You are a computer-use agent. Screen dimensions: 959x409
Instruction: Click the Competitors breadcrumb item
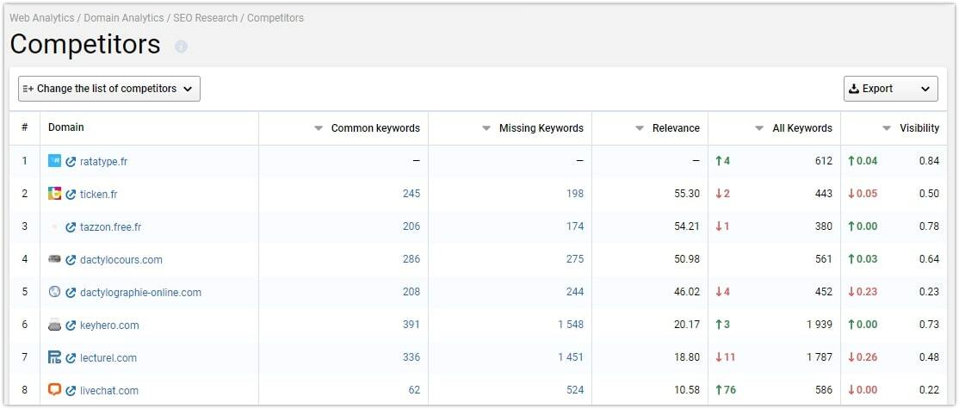[275, 18]
